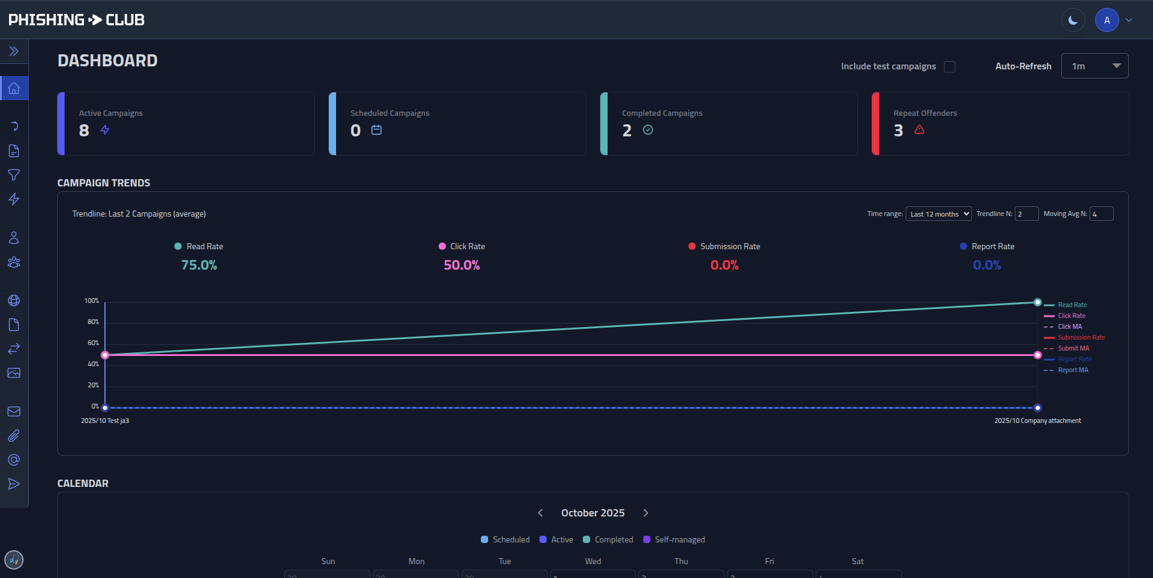Viewport: 1153px width, 578px height.
Task: Change Time range from Last 12 months
Action: 938,214
